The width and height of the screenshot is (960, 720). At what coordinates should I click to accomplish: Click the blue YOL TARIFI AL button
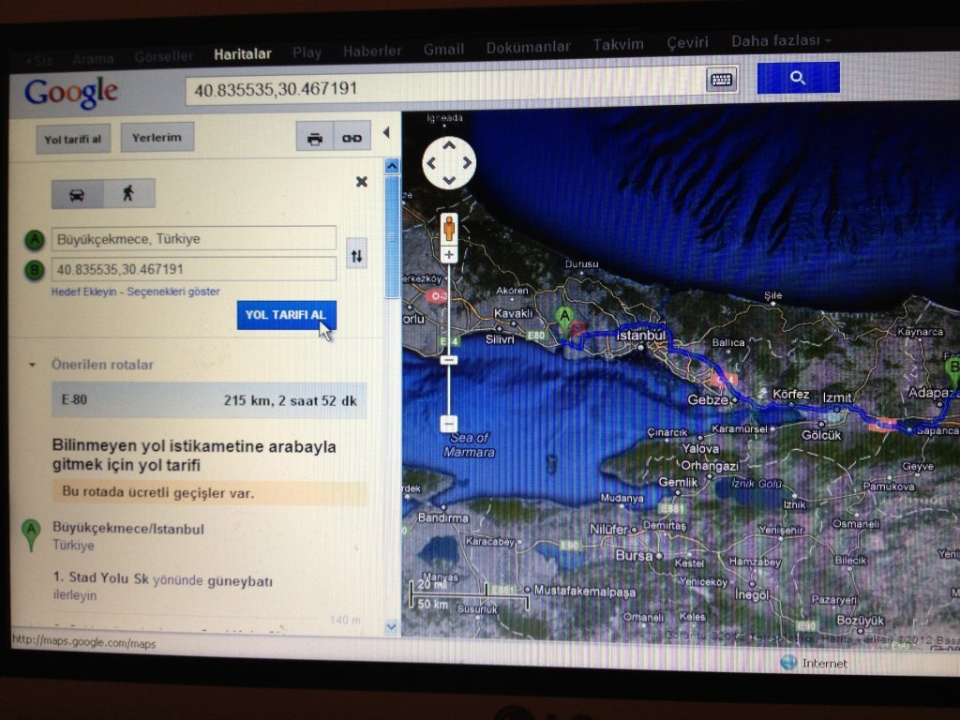tap(286, 315)
